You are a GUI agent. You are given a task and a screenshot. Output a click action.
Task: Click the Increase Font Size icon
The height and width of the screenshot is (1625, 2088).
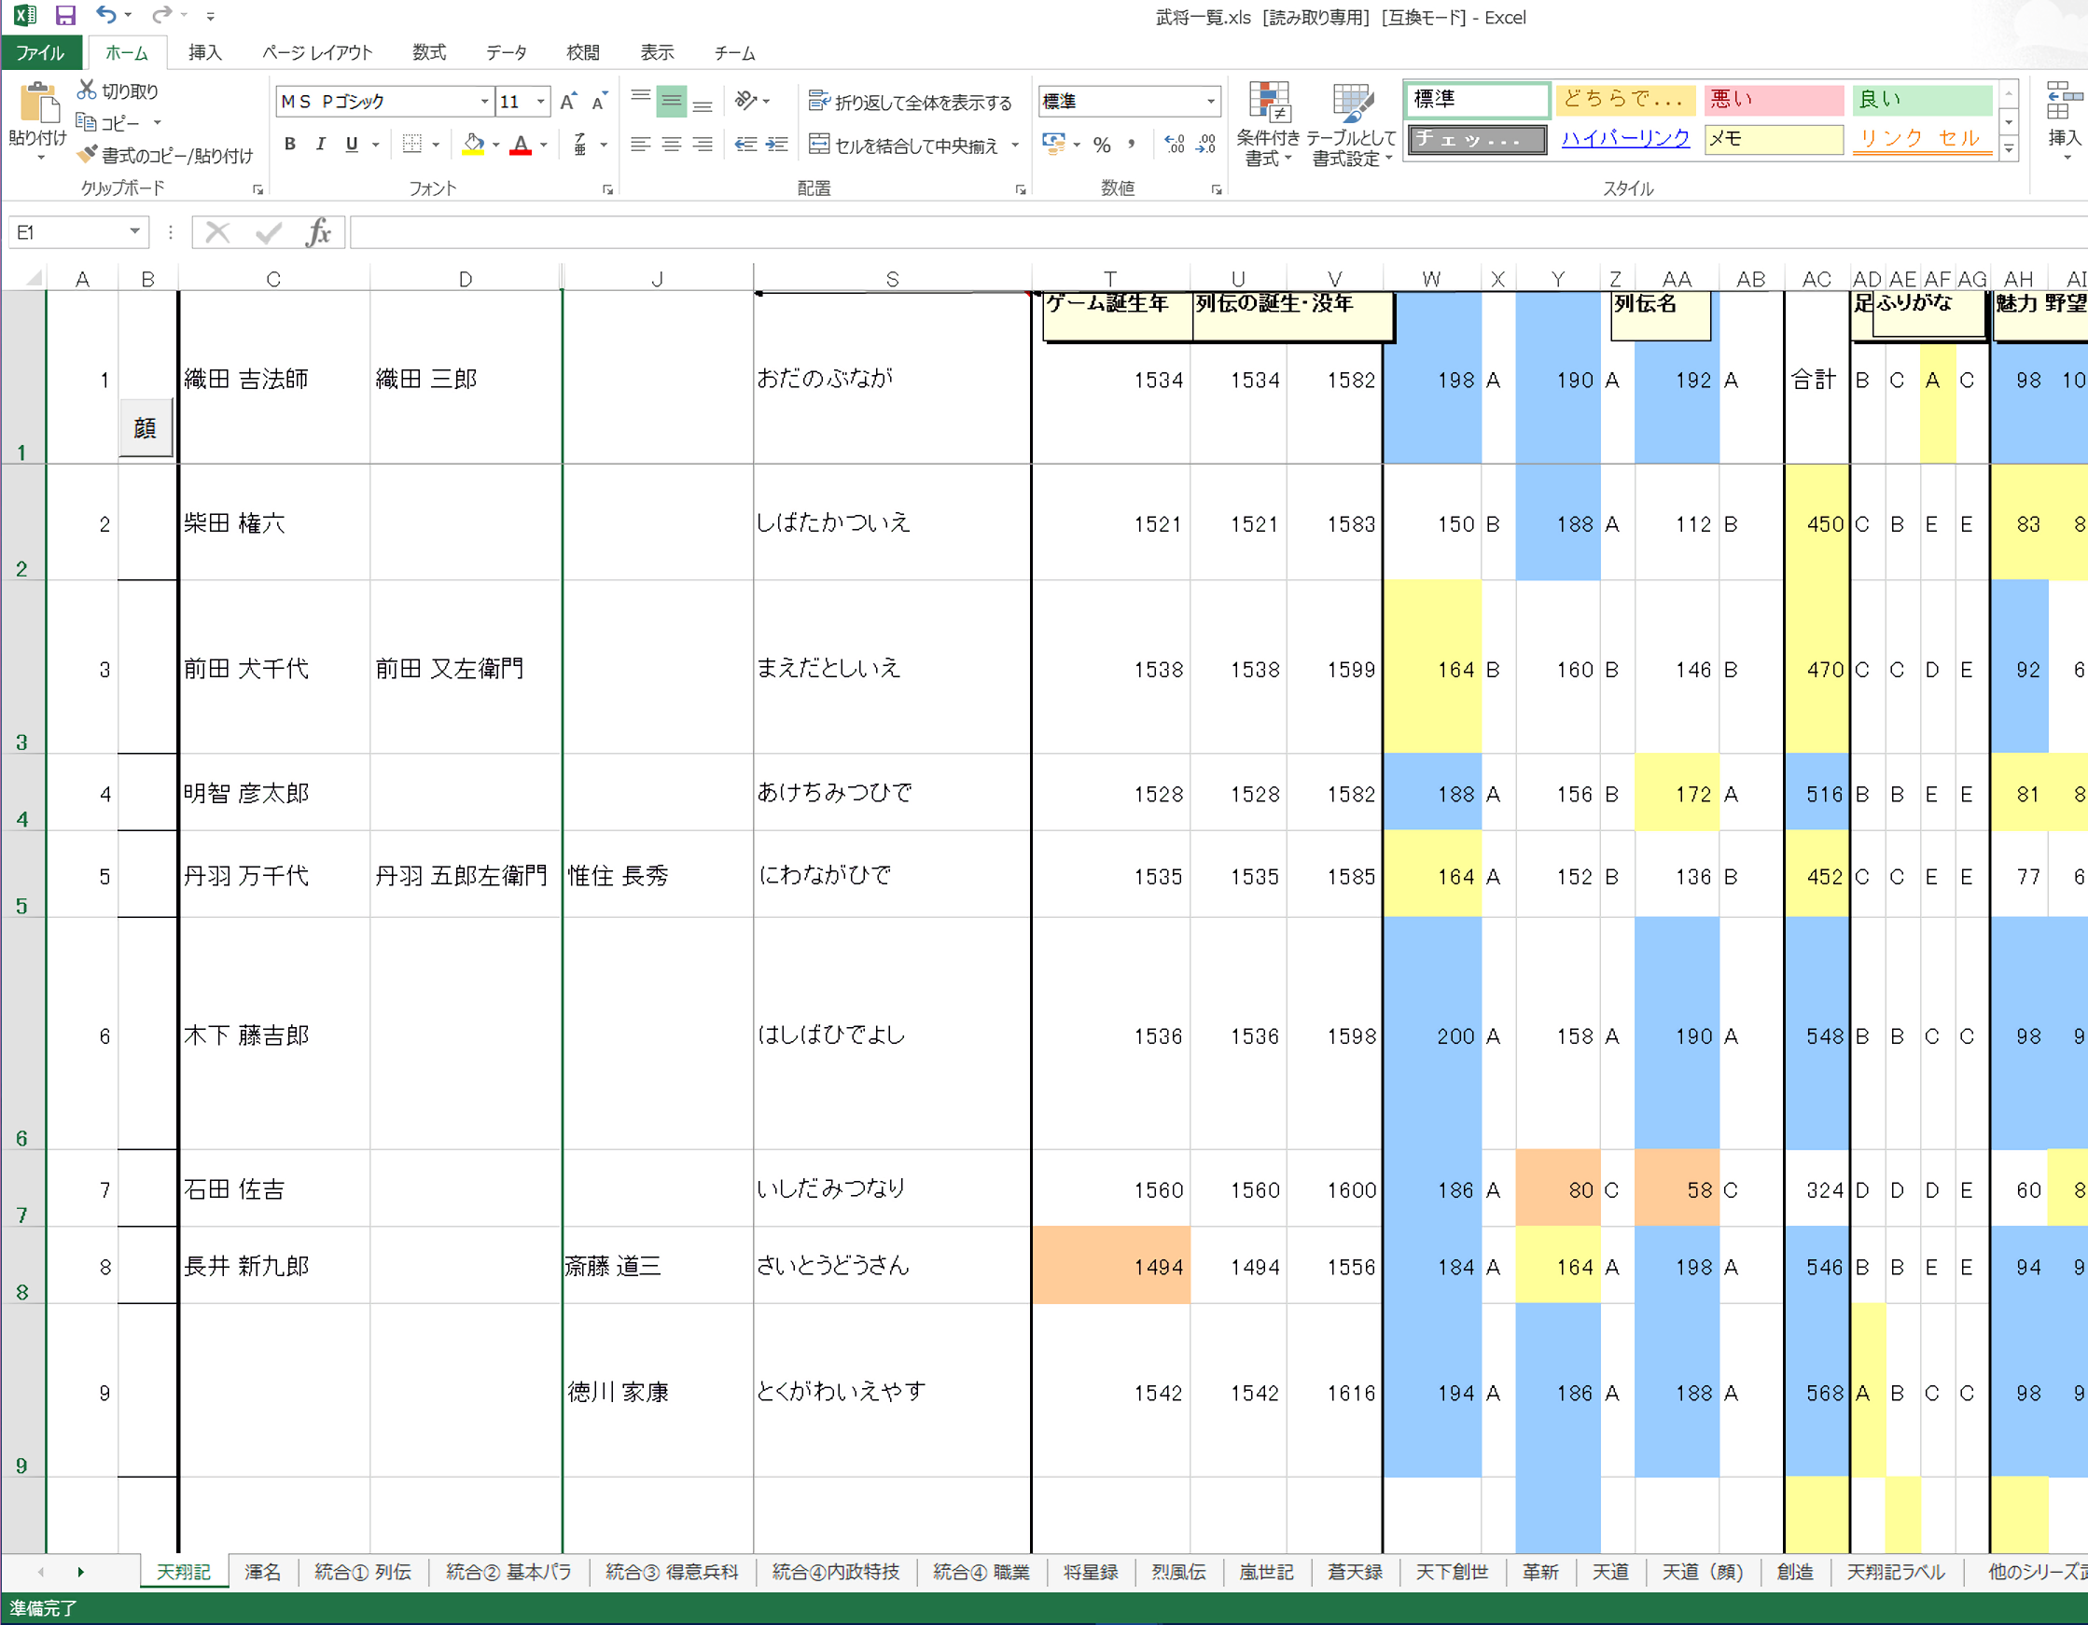click(568, 102)
